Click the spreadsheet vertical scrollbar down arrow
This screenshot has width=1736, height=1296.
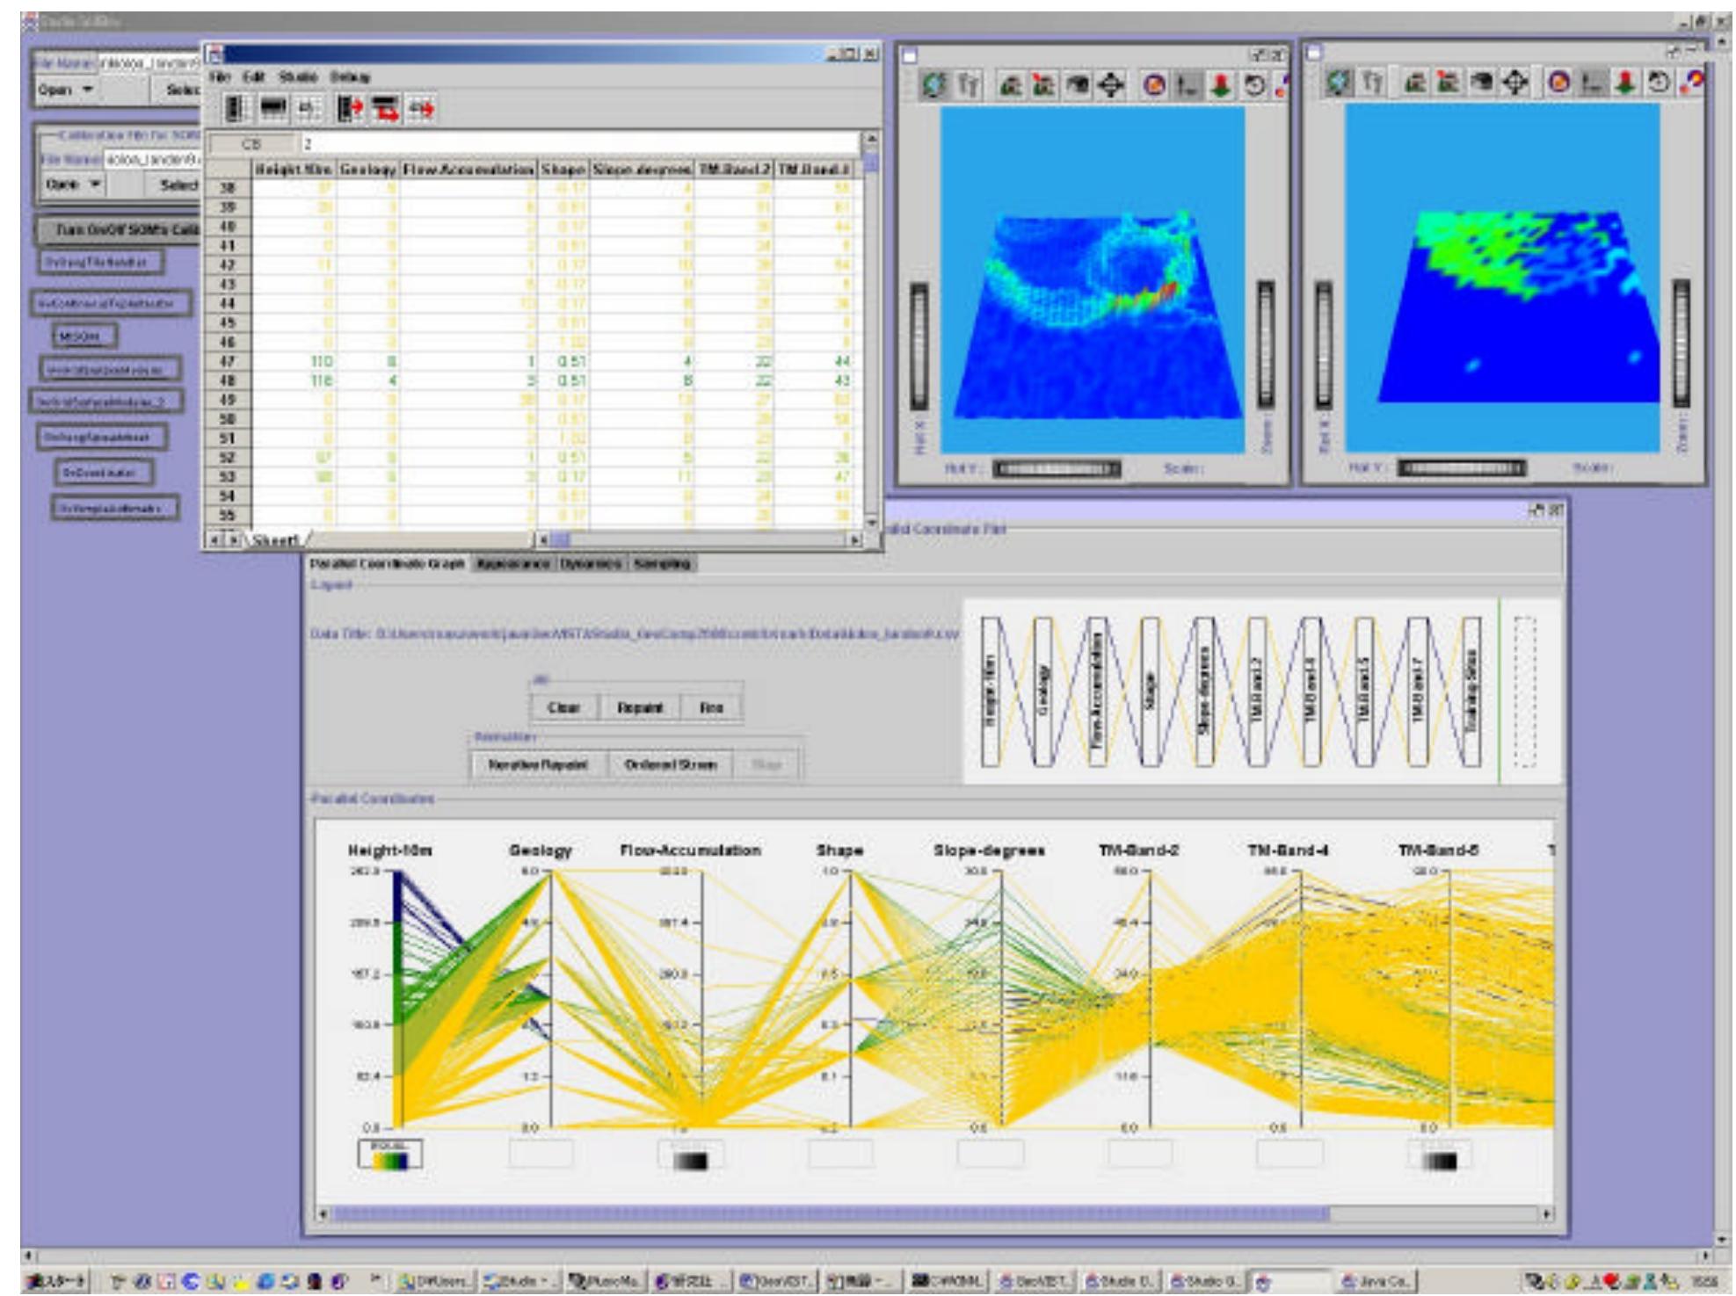[871, 521]
